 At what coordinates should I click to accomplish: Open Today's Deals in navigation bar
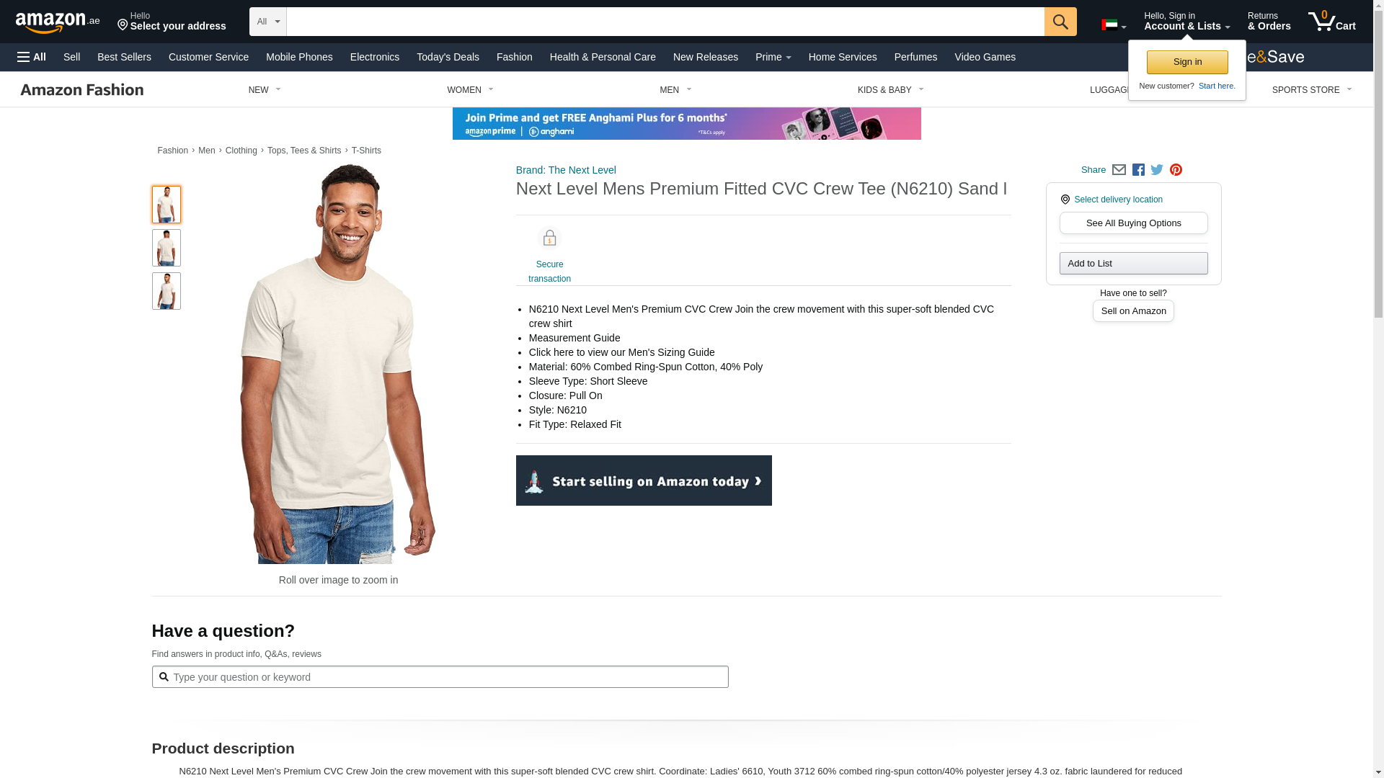point(448,57)
